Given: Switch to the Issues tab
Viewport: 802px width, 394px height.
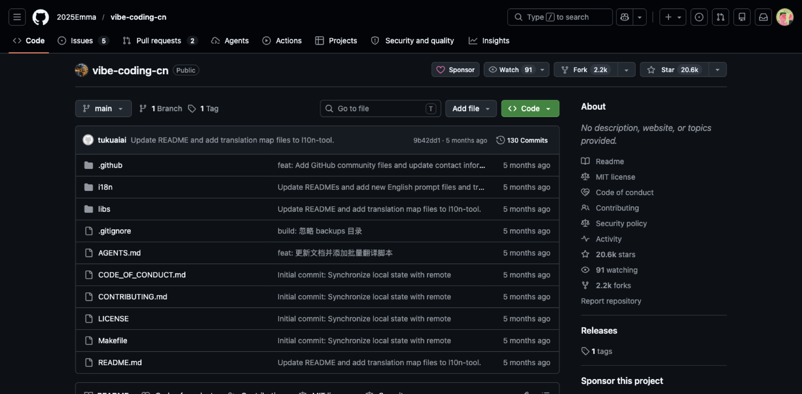Looking at the screenshot, I should click(83, 40).
